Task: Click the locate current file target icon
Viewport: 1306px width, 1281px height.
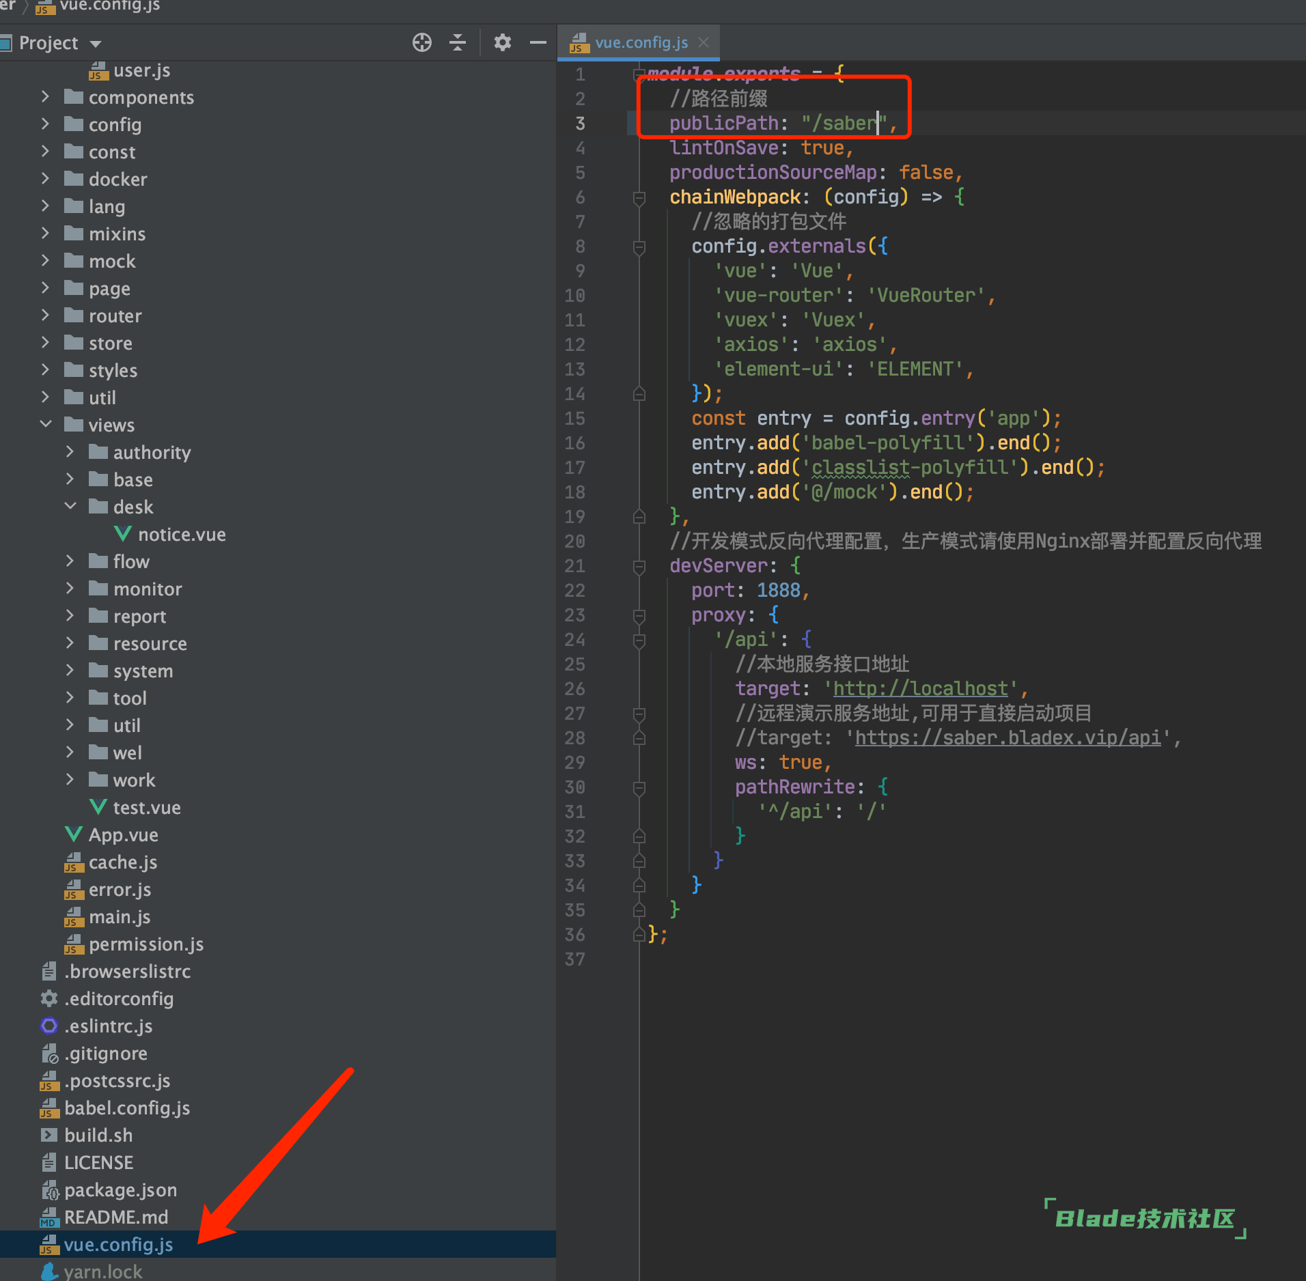Action: click(x=422, y=42)
